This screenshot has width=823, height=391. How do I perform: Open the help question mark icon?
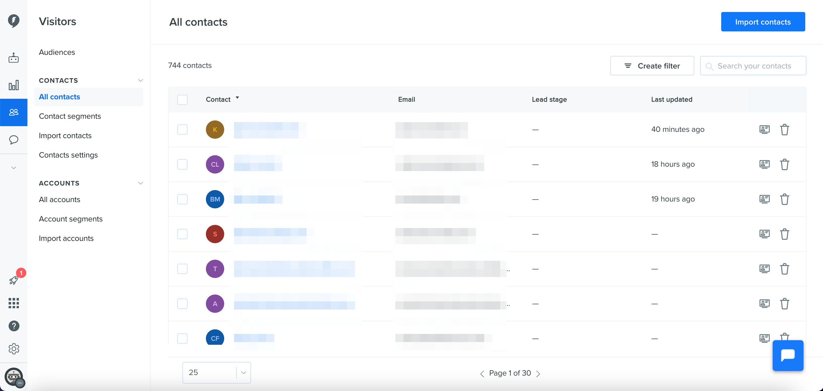click(x=14, y=326)
